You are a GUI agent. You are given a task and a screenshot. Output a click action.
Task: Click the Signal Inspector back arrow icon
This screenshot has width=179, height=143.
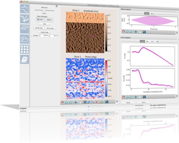[x=127, y=32]
